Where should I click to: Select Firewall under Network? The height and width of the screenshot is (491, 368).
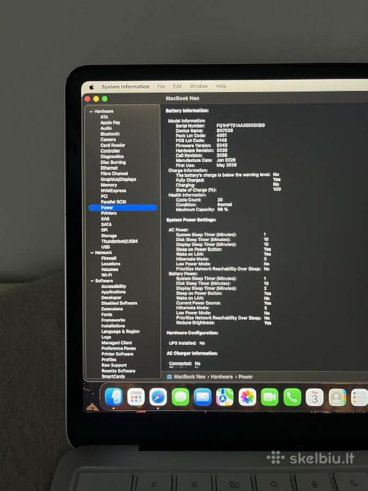click(x=109, y=259)
